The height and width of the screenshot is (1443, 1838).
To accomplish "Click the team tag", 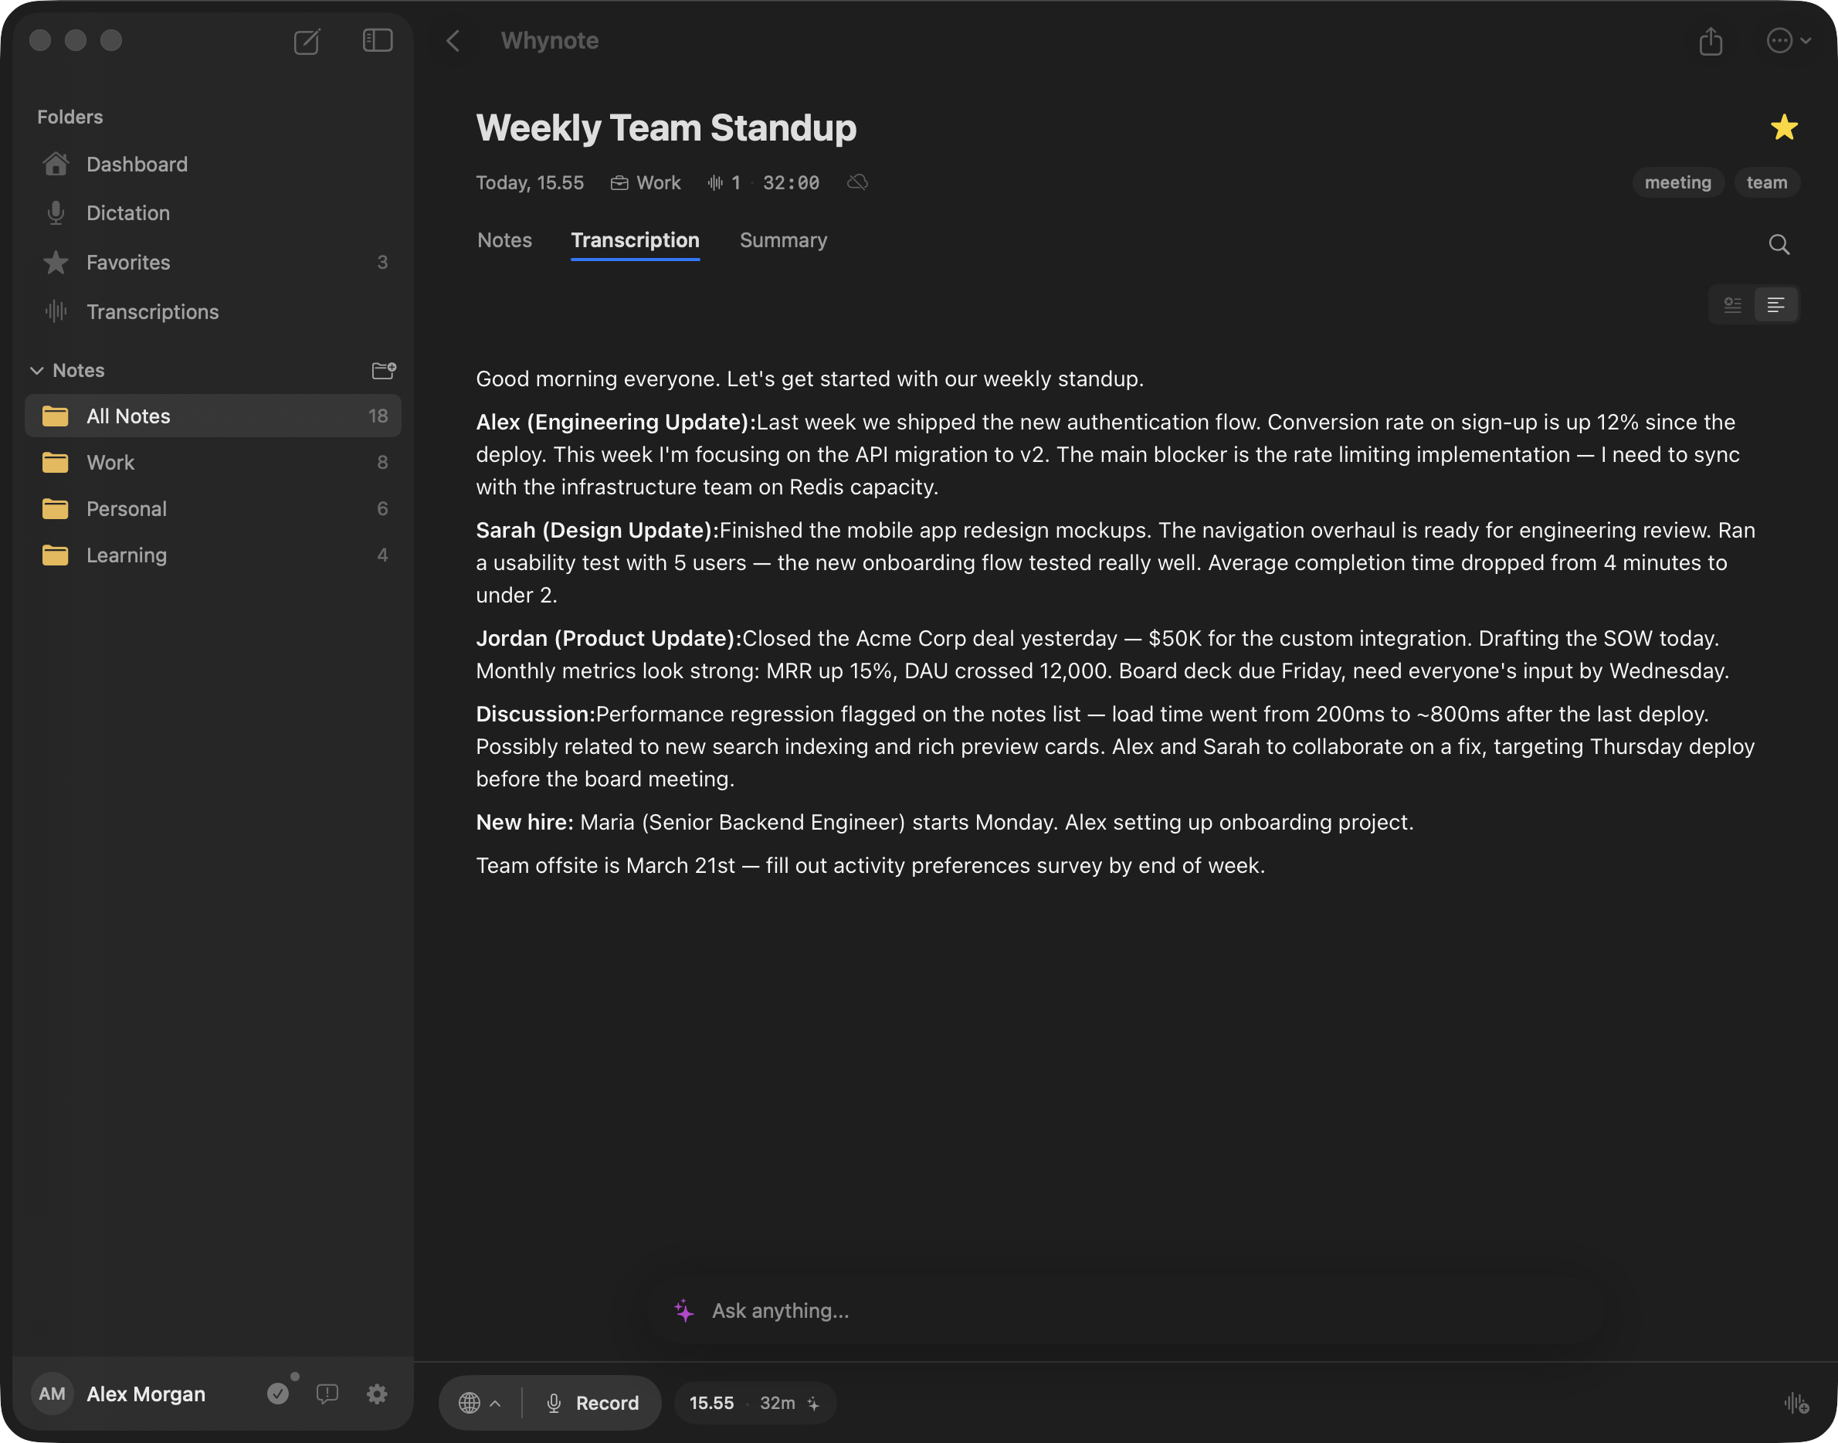I will click(x=1766, y=182).
